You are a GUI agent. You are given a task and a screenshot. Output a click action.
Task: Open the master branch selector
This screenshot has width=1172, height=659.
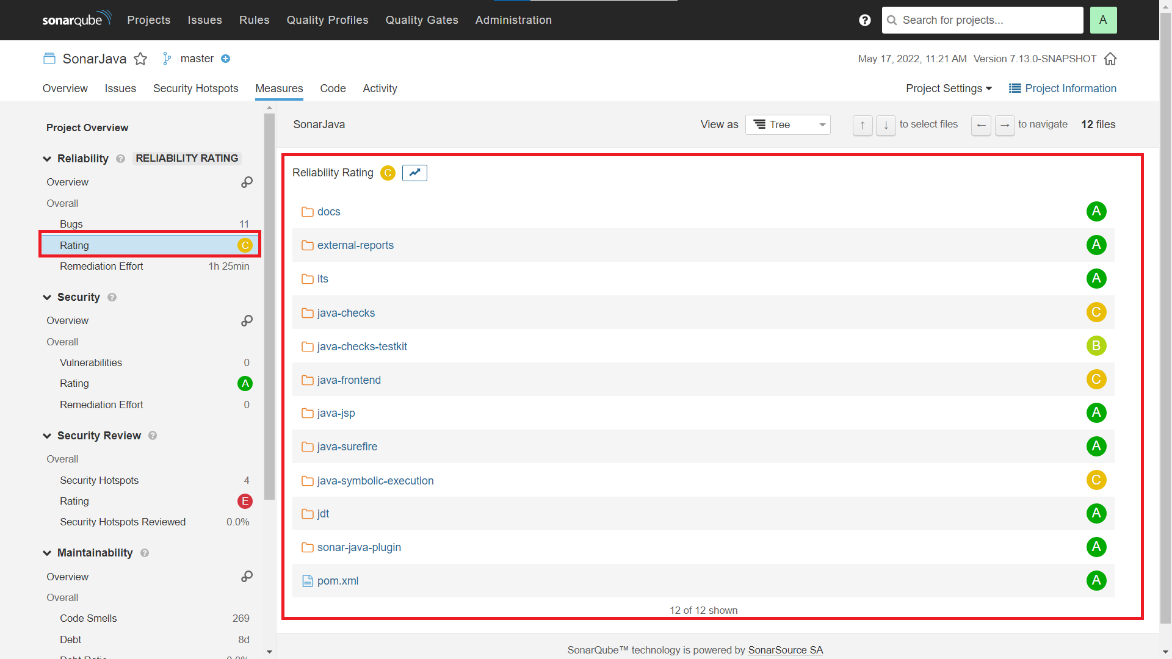click(x=197, y=59)
